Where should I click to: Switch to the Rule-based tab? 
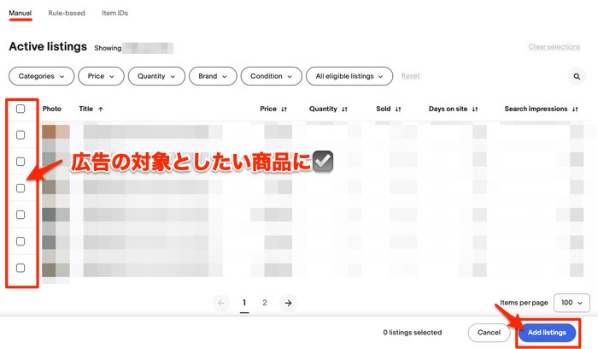pyautogui.click(x=67, y=13)
